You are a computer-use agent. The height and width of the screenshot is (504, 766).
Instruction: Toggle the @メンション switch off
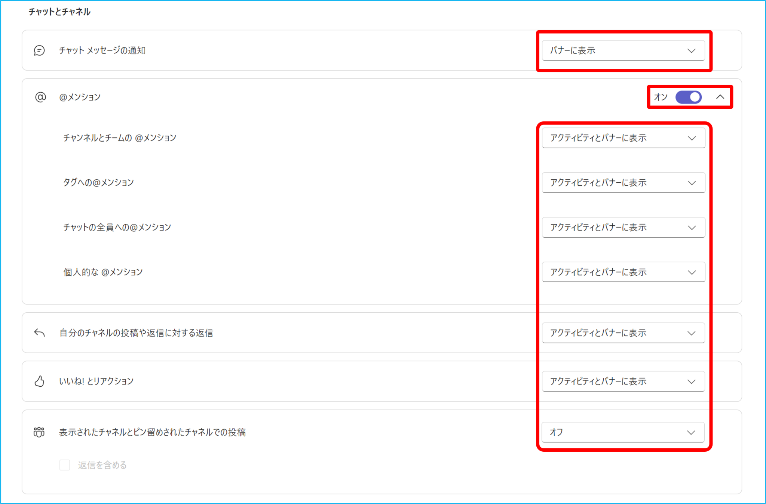click(688, 97)
